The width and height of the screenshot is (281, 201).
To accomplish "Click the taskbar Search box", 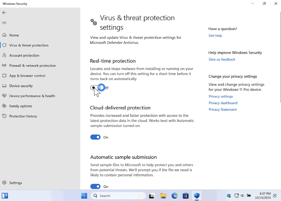I will (x=118, y=196).
